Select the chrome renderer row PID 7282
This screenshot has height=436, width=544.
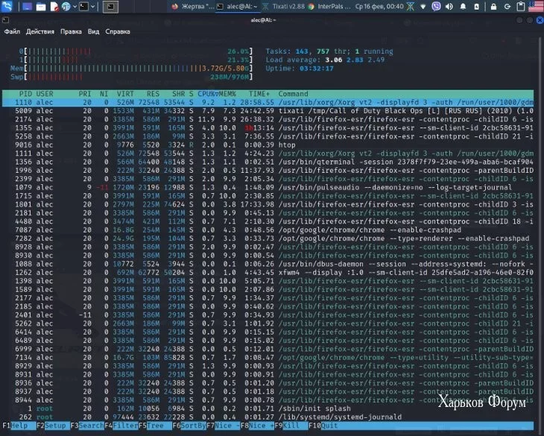pyautogui.click(x=268, y=238)
